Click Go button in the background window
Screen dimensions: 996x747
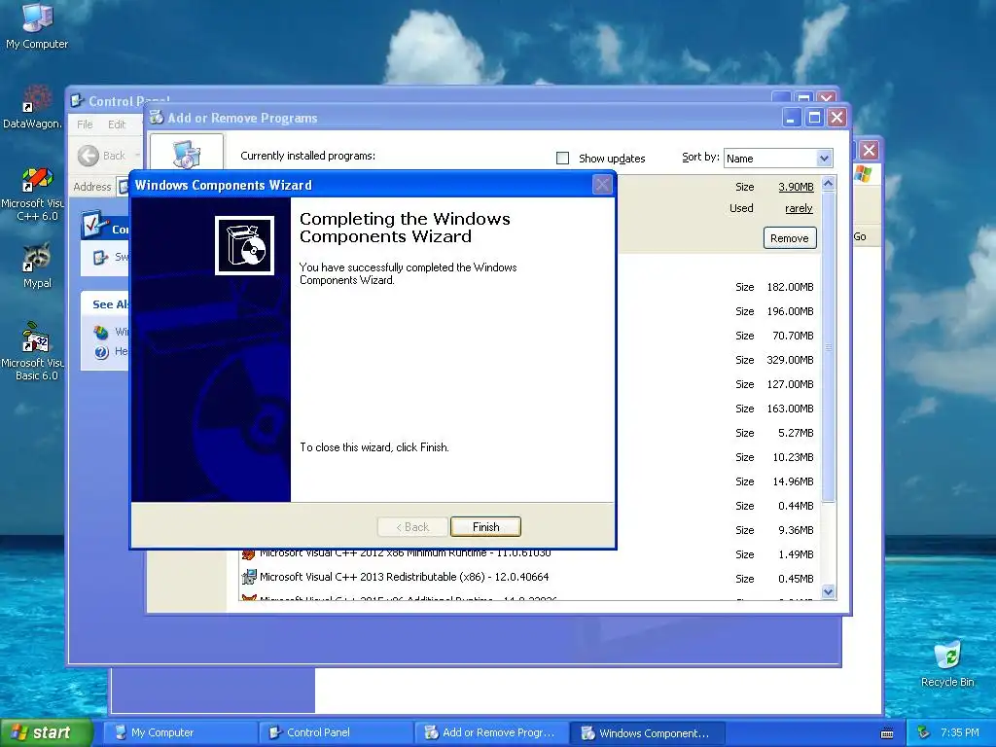860,236
